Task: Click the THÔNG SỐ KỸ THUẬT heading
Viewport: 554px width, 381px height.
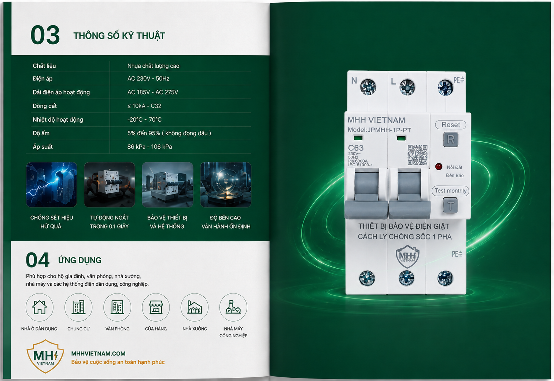Action: pyautogui.click(x=119, y=36)
